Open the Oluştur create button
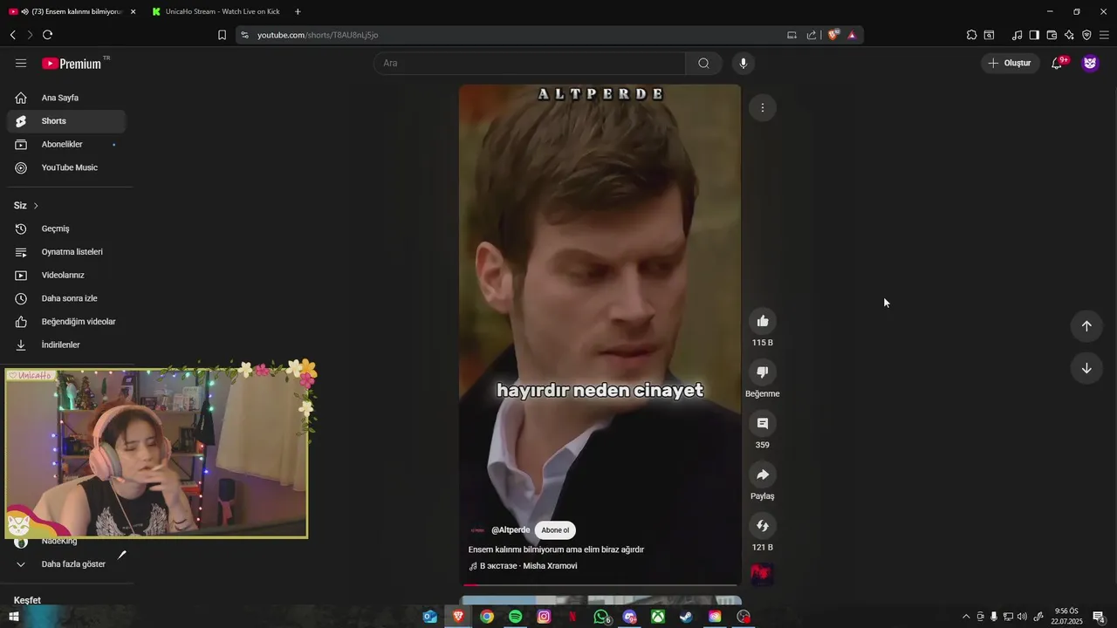The image size is (1117, 628). (x=1011, y=63)
